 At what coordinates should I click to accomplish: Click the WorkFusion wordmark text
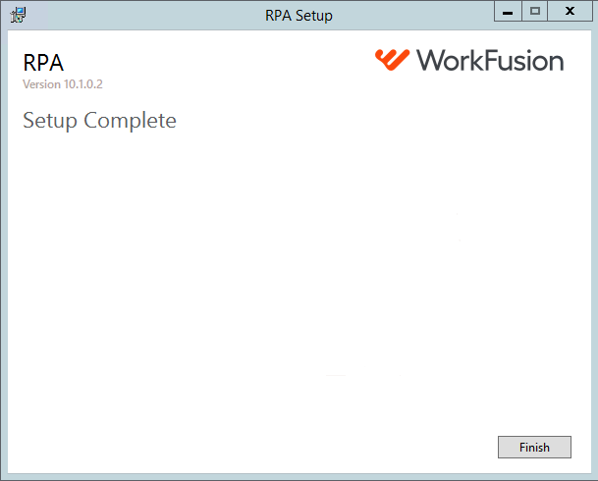pos(490,60)
